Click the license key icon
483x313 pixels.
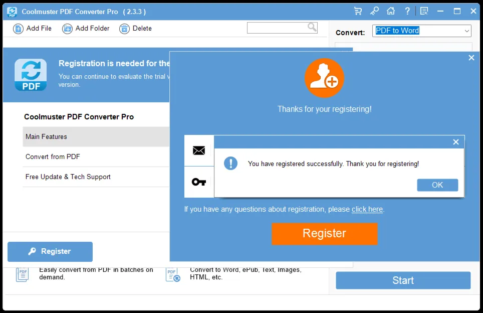pos(199,182)
